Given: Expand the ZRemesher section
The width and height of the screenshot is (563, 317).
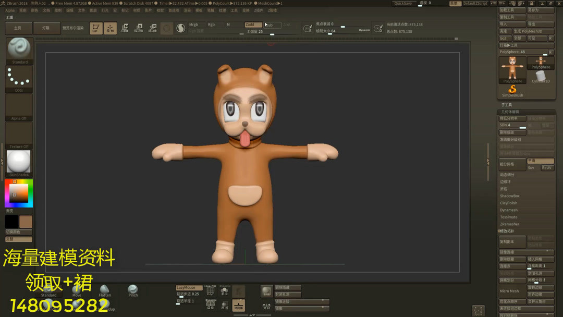Looking at the screenshot, I should (x=510, y=224).
